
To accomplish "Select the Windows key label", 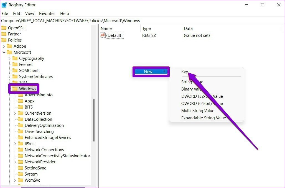I will [x=28, y=89].
